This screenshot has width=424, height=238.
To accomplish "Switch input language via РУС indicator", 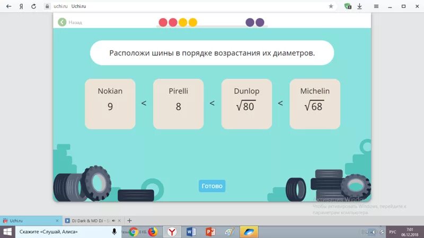I will coord(392,232).
